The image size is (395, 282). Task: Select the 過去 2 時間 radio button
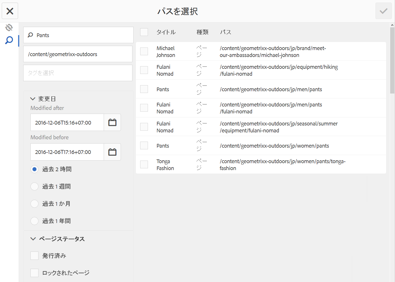click(34, 169)
